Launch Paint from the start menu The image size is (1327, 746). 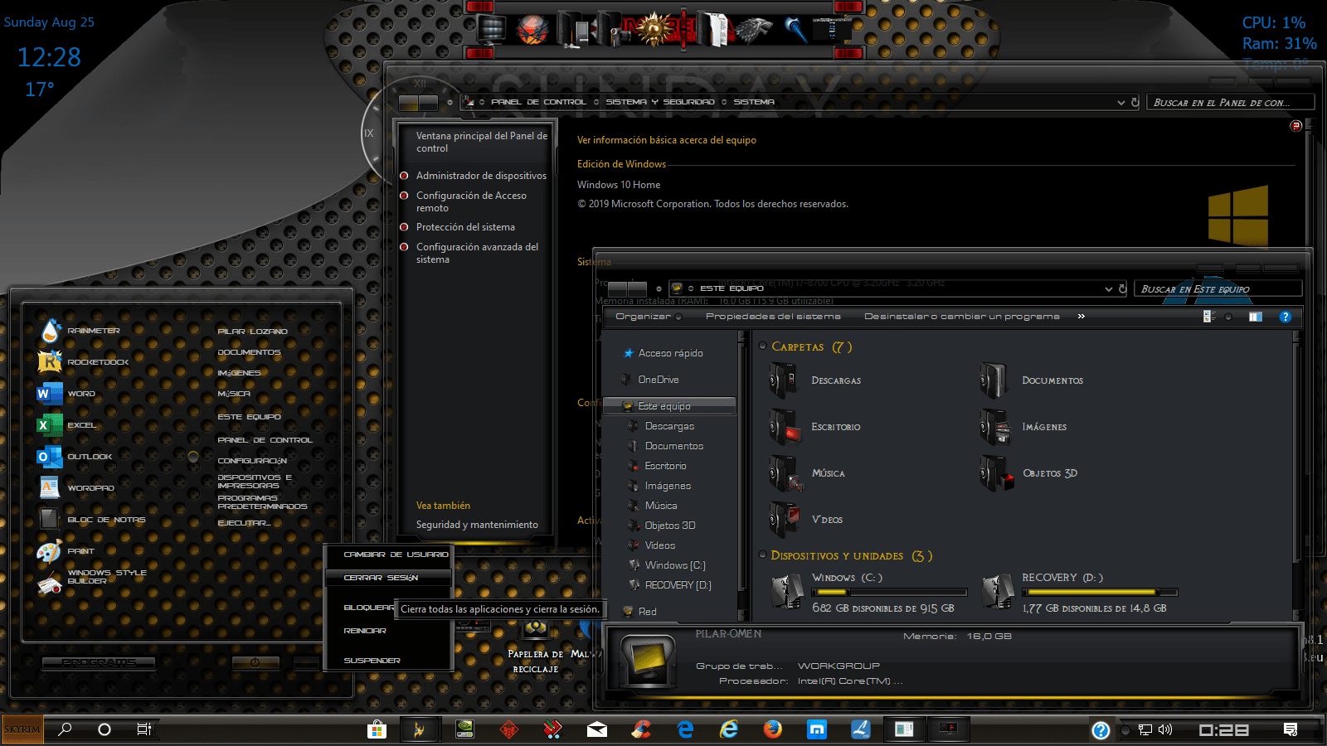coord(66,551)
